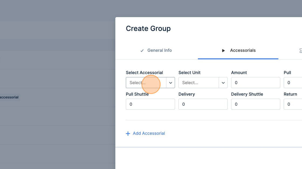The image size is (302, 169).
Task: Click the Delivery Shuttle label
Action: (x=247, y=94)
